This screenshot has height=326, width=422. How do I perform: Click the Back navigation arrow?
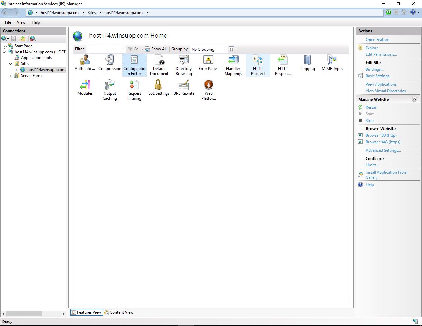pyautogui.click(x=5, y=13)
